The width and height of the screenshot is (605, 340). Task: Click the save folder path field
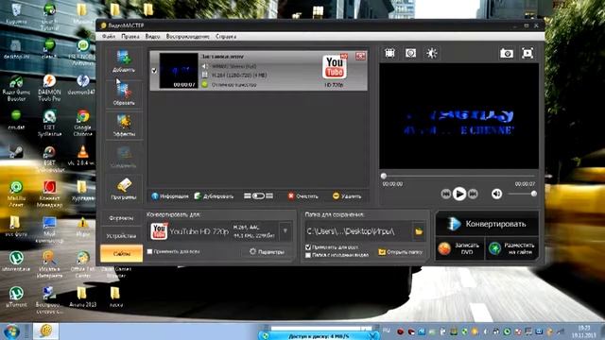pyautogui.click(x=358, y=231)
